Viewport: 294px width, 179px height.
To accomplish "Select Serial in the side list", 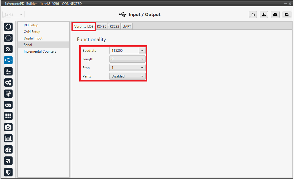I will click(43, 45).
